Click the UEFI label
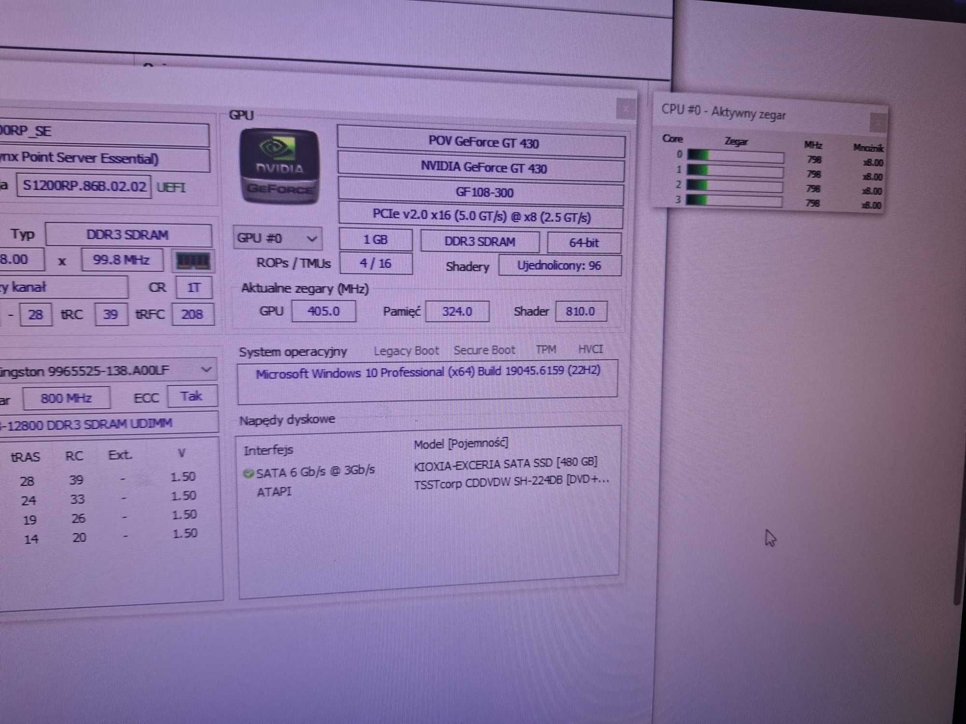 [x=171, y=187]
